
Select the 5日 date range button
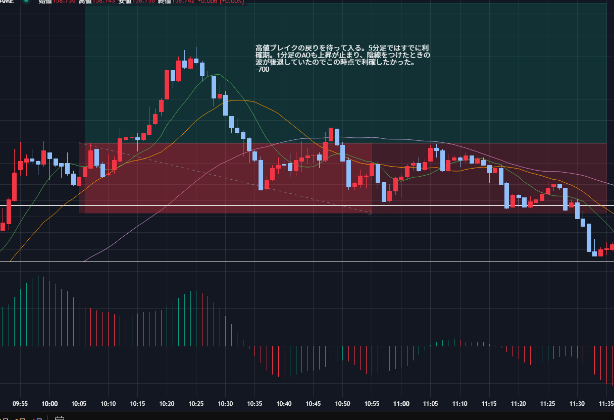(x=19, y=418)
